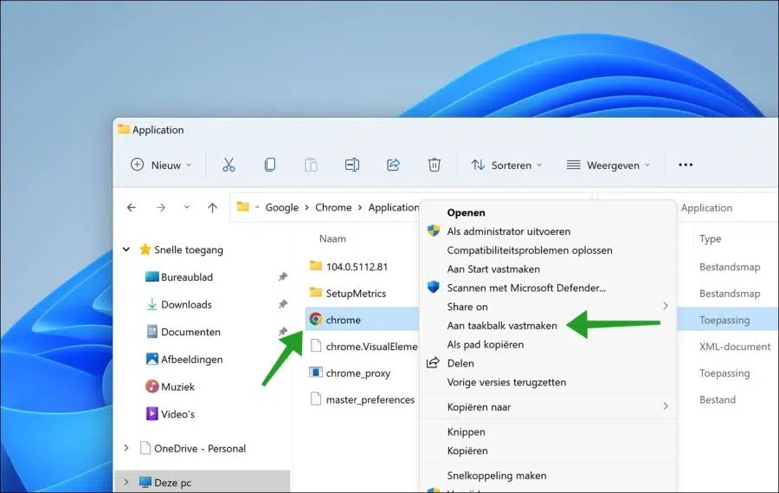
Task: Click the Muziek music icon in sidebar
Action: 152,386
